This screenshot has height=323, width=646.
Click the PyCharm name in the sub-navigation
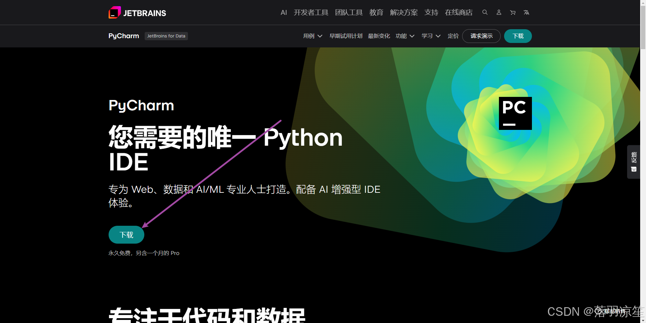(124, 36)
